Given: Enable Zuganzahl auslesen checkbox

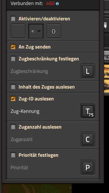Looking at the screenshot, I should pyautogui.click(x=13, y=127).
